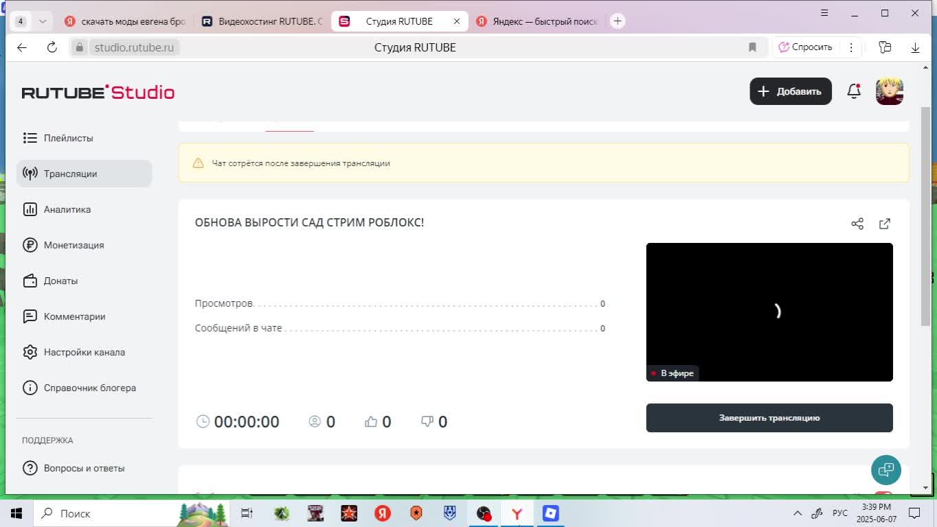Expand the tab list dropdown chevron
937x527 pixels.
tap(43, 21)
